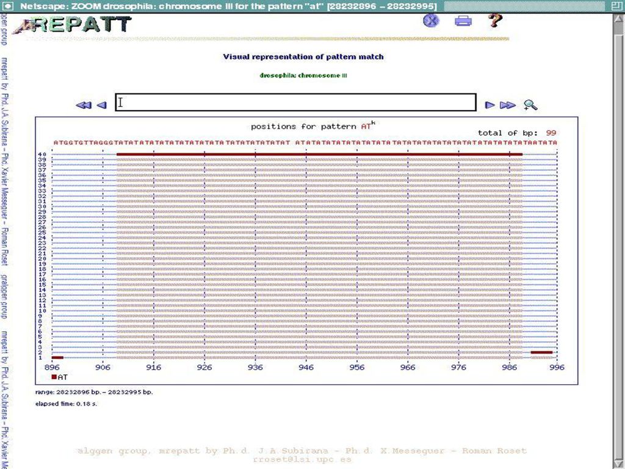Viewport: 625px width, 469px height.
Task: Click the fast rewind double-arrow icon
Action: pyautogui.click(x=84, y=105)
